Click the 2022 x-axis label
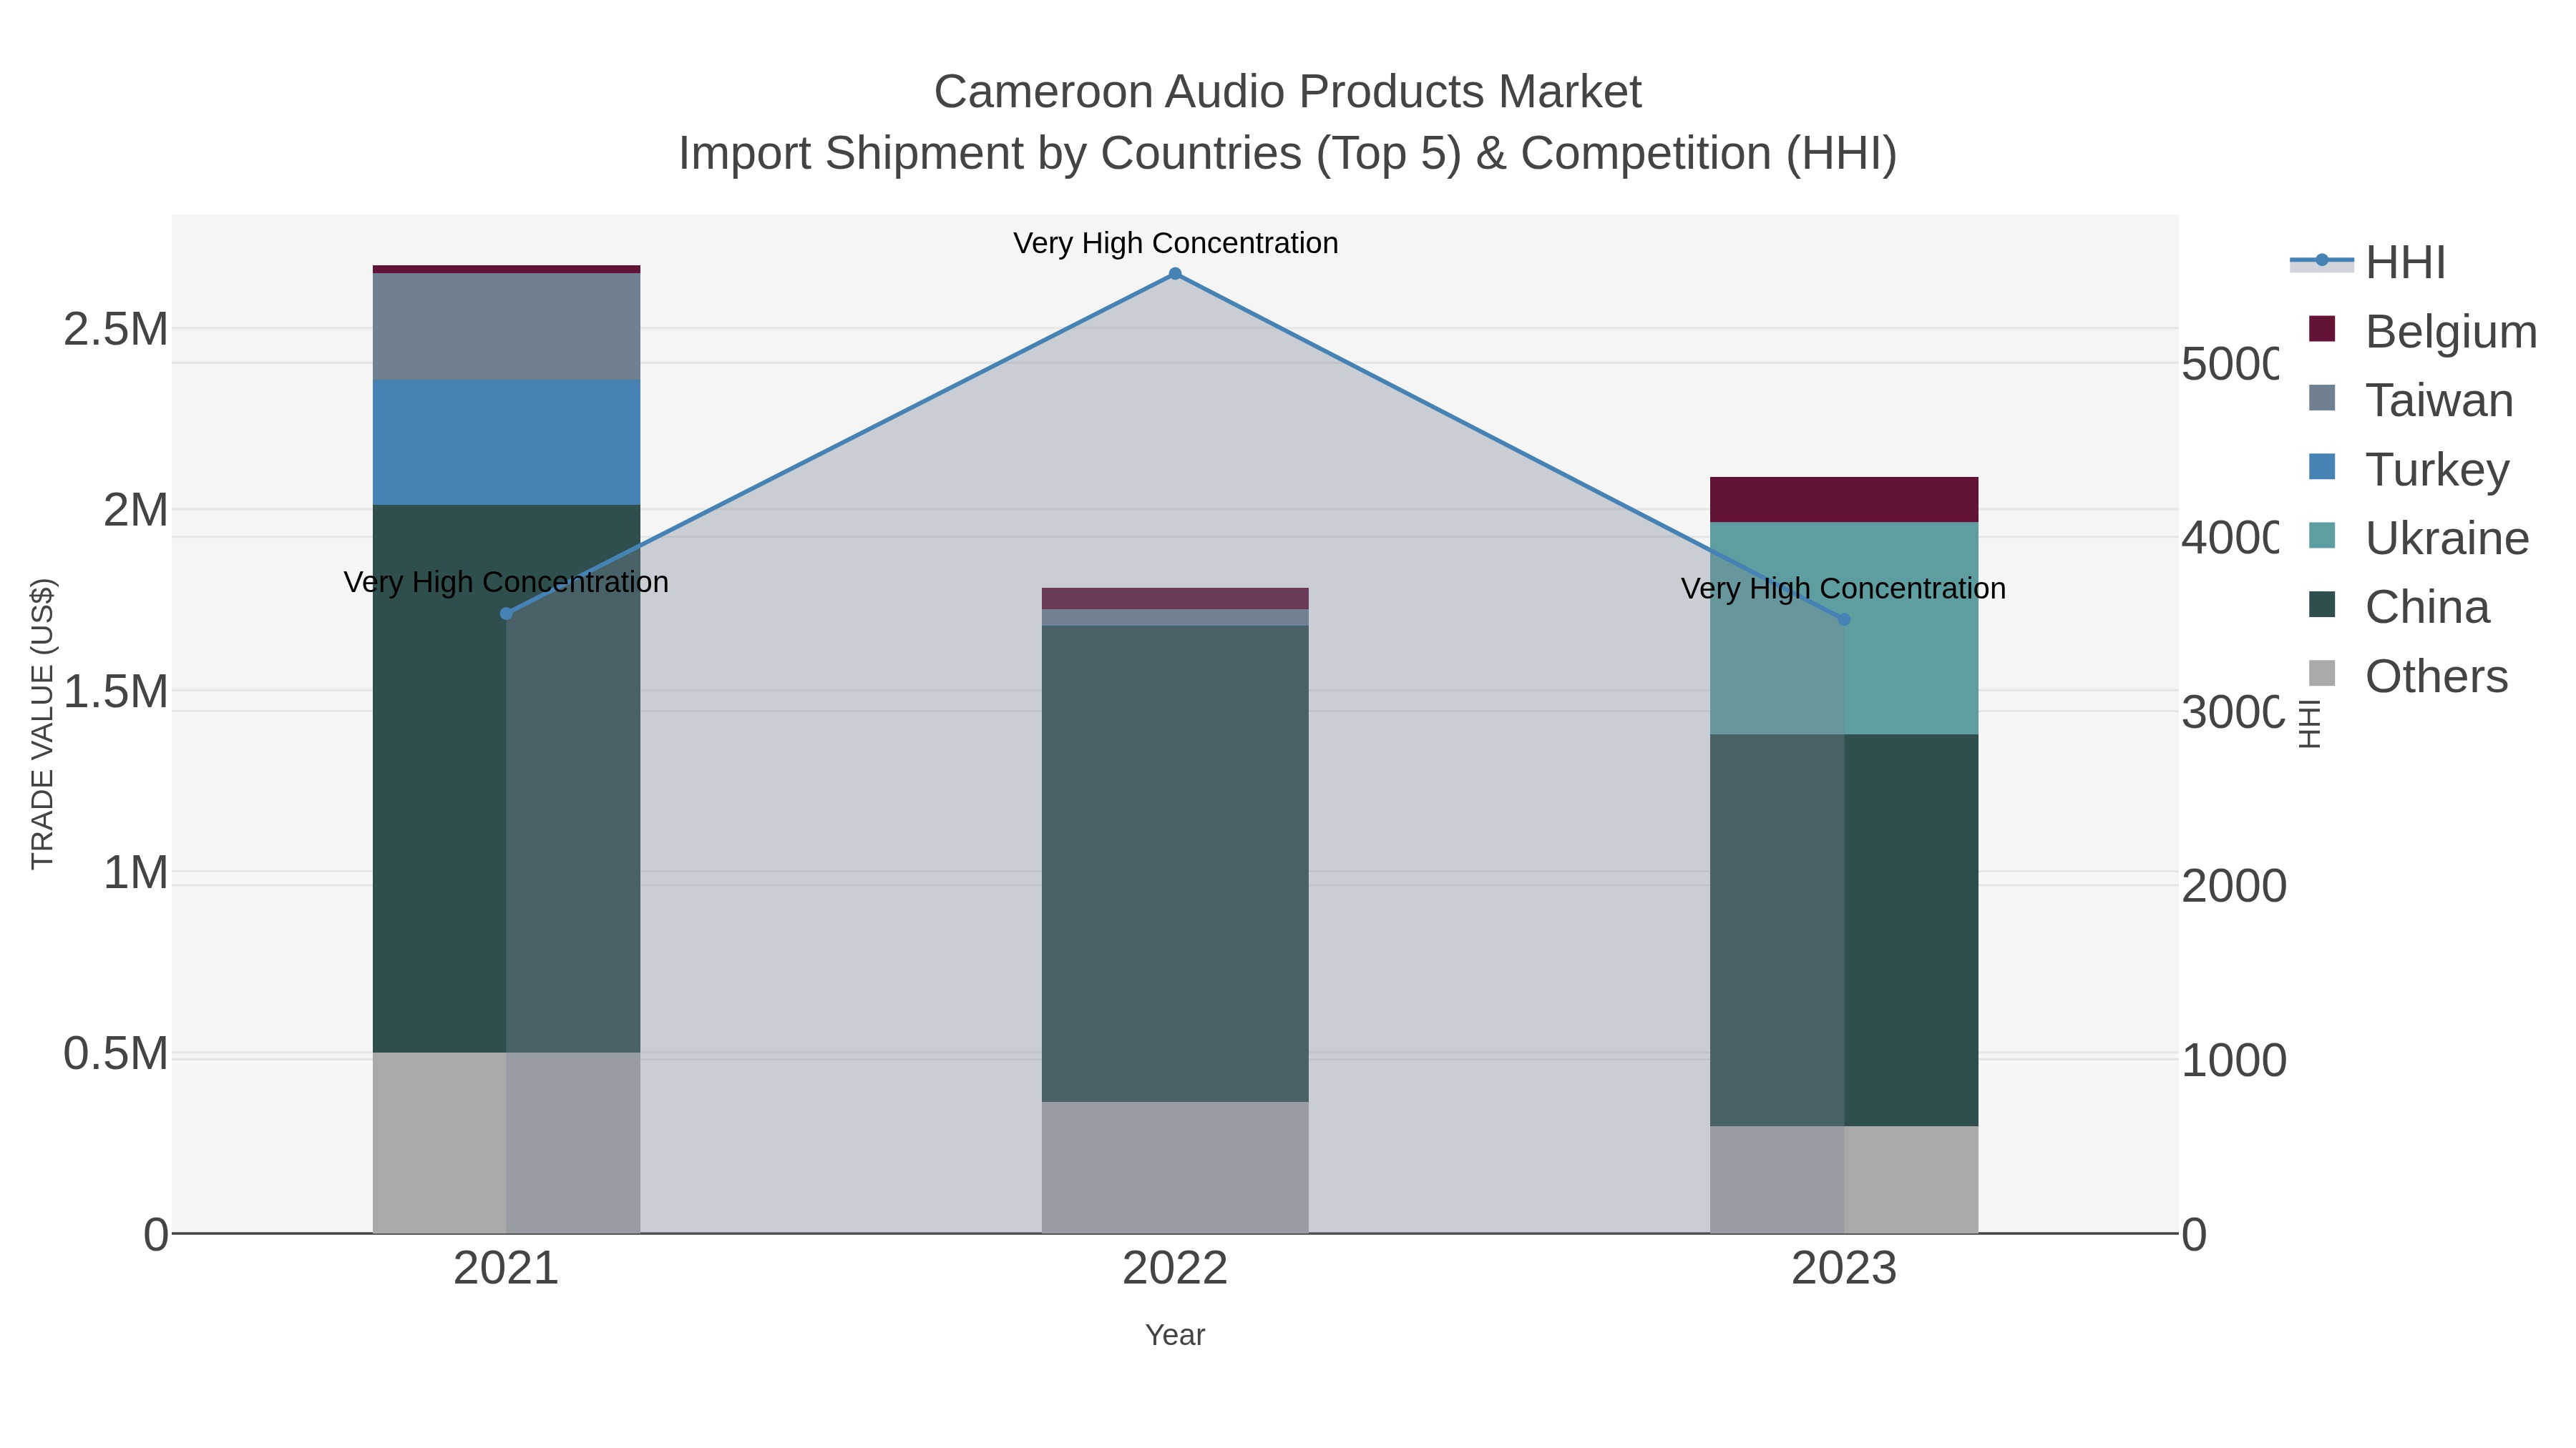2576x1448 pixels. [1175, 1268]
